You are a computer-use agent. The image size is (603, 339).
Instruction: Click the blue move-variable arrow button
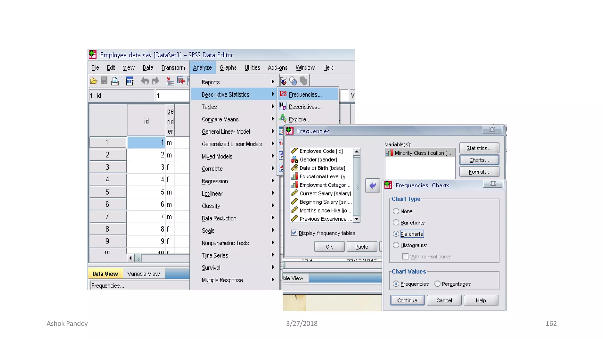coord(372,186)
